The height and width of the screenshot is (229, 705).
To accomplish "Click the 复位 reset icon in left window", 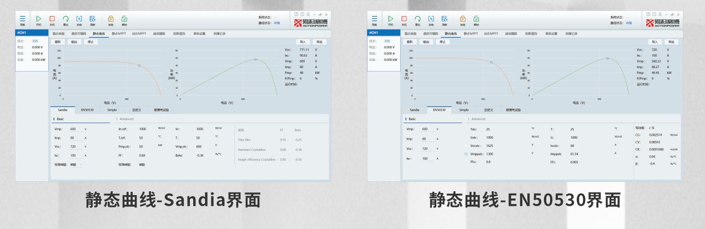I will [66, 19].
